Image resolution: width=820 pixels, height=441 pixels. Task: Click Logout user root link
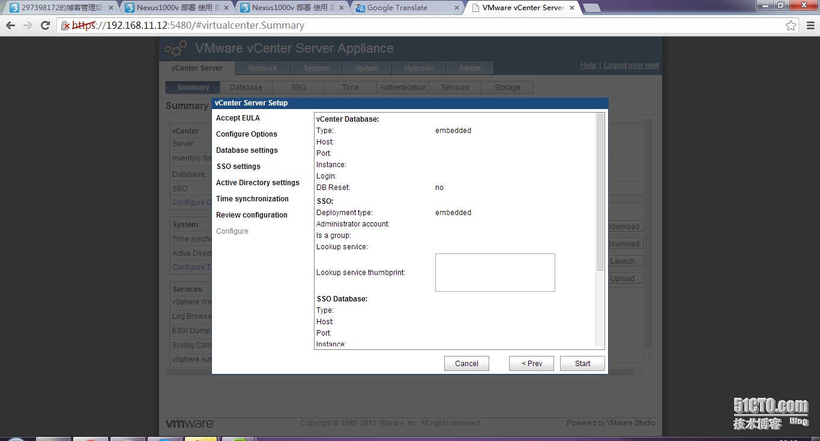pos(632,65)
